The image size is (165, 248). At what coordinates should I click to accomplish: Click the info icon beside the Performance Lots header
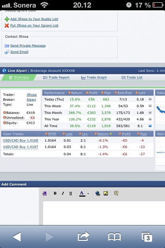(x=137, y=93)
